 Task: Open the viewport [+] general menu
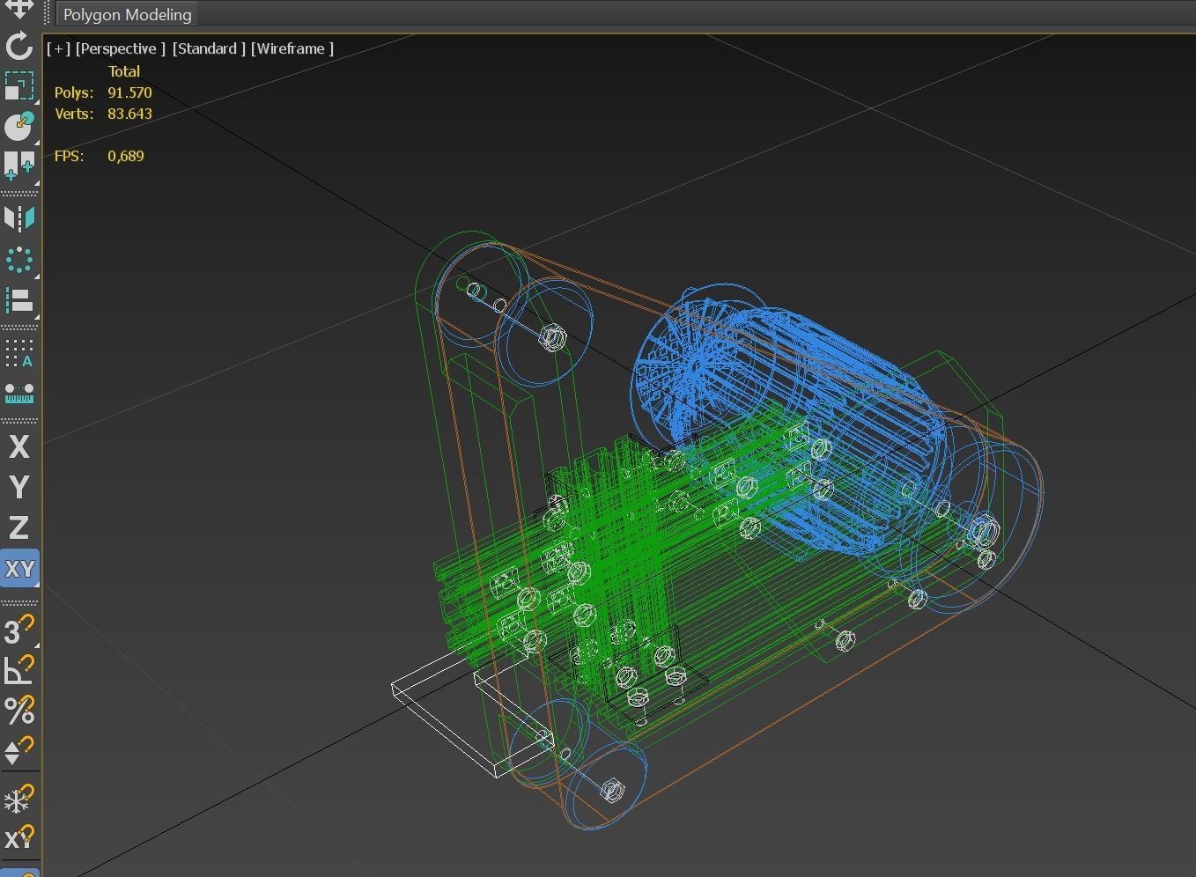coord(58,48)
